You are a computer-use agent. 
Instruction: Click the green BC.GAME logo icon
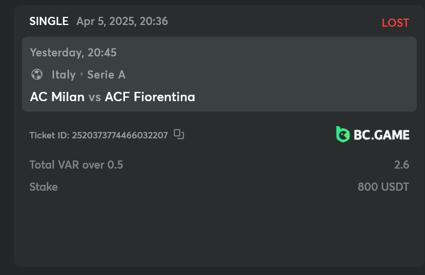[x=343, y=134]
